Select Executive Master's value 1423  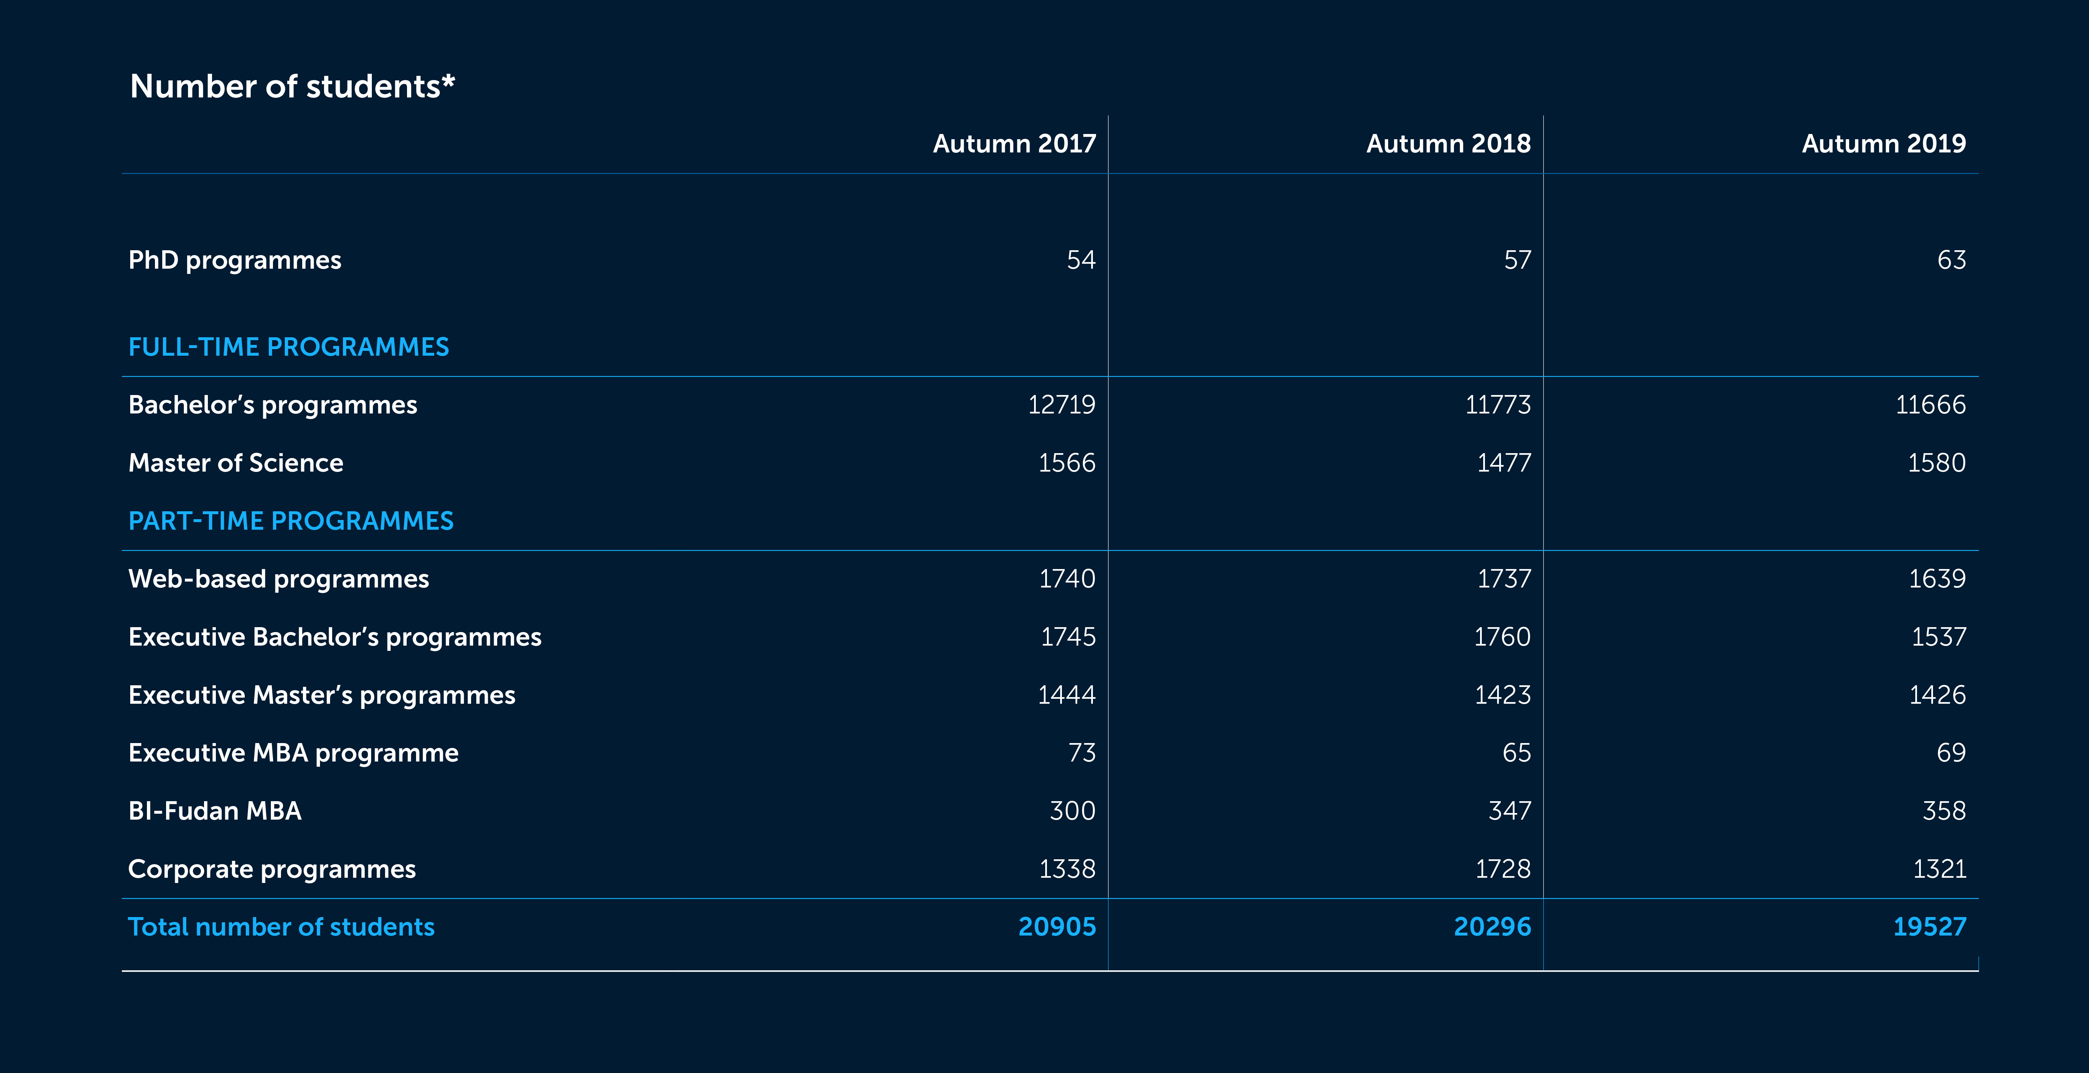pyautogui.click(x=1503, y=695)
